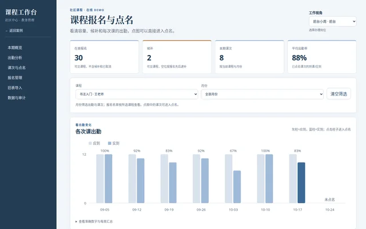366x229 pixels.
Task: Open 数据与审计 in the sidebar
Action: [17, 98]
